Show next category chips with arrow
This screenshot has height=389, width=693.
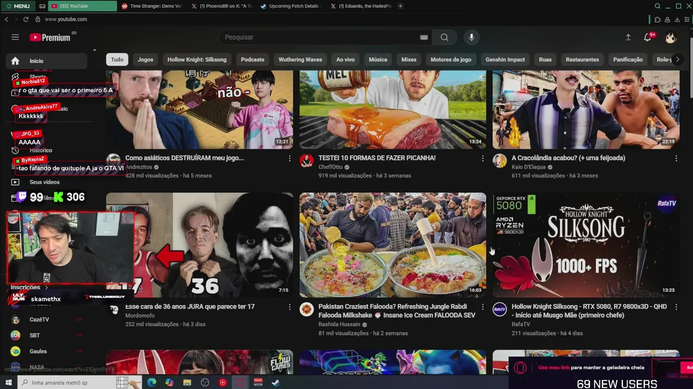point(677,59)
